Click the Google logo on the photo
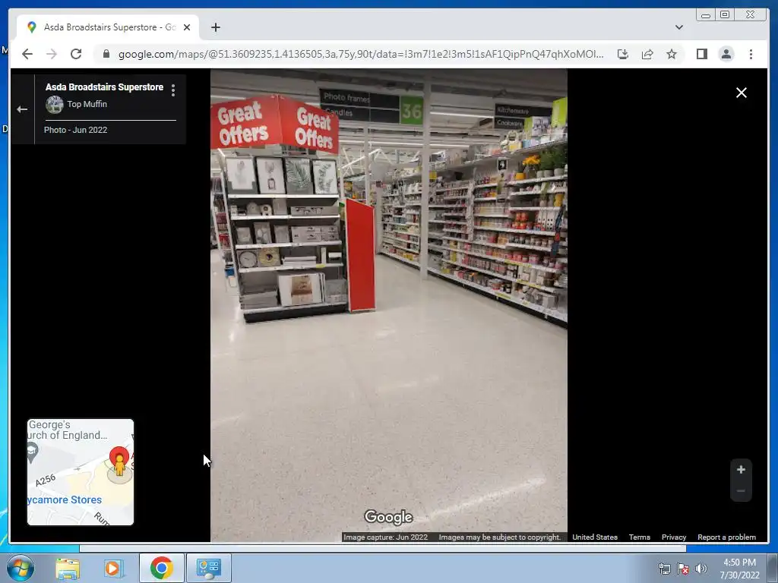The image size is (778, 583). point(388,517)
